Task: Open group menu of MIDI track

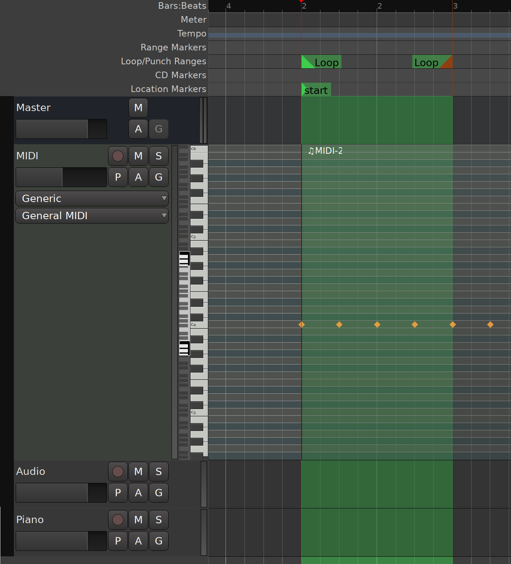Action: coord(159,177)
